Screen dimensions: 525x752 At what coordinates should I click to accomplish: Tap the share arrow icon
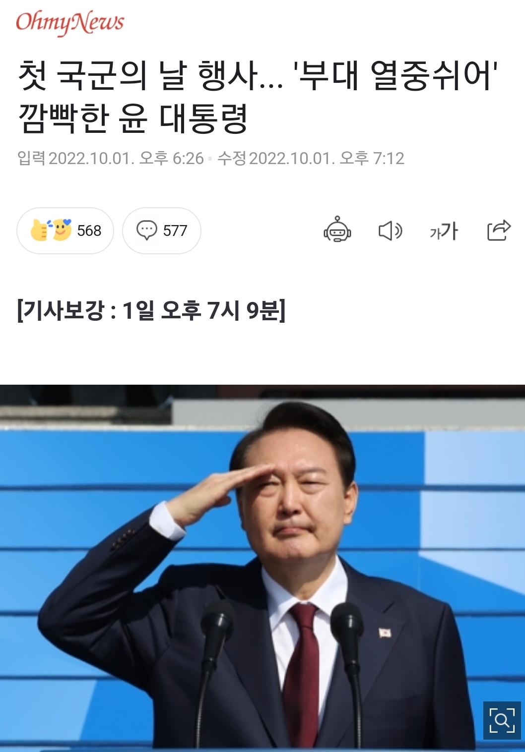pyautogui.click(x=499, y=230)
